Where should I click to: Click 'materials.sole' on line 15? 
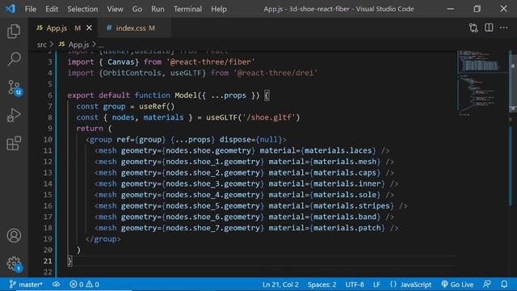(x=345, y=195)
